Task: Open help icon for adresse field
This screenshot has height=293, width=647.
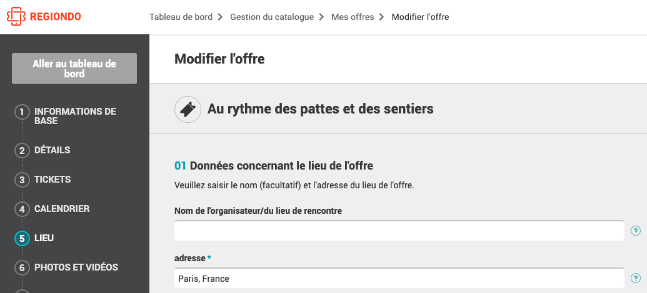Action: coord(636,278)
